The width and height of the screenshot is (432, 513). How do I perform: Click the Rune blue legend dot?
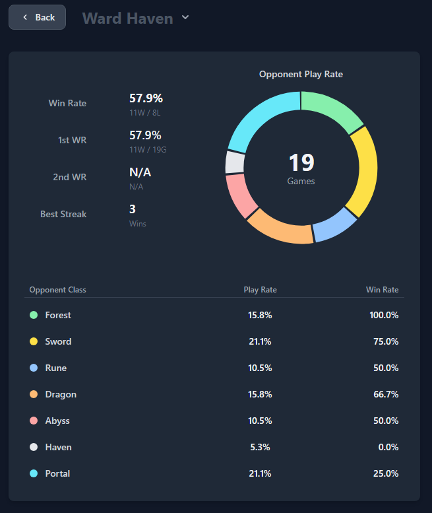point(34,368)
